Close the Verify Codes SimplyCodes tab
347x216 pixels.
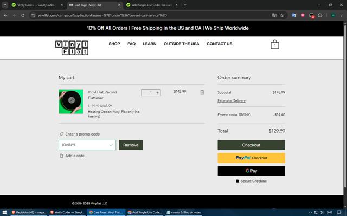tap(62, 5)
